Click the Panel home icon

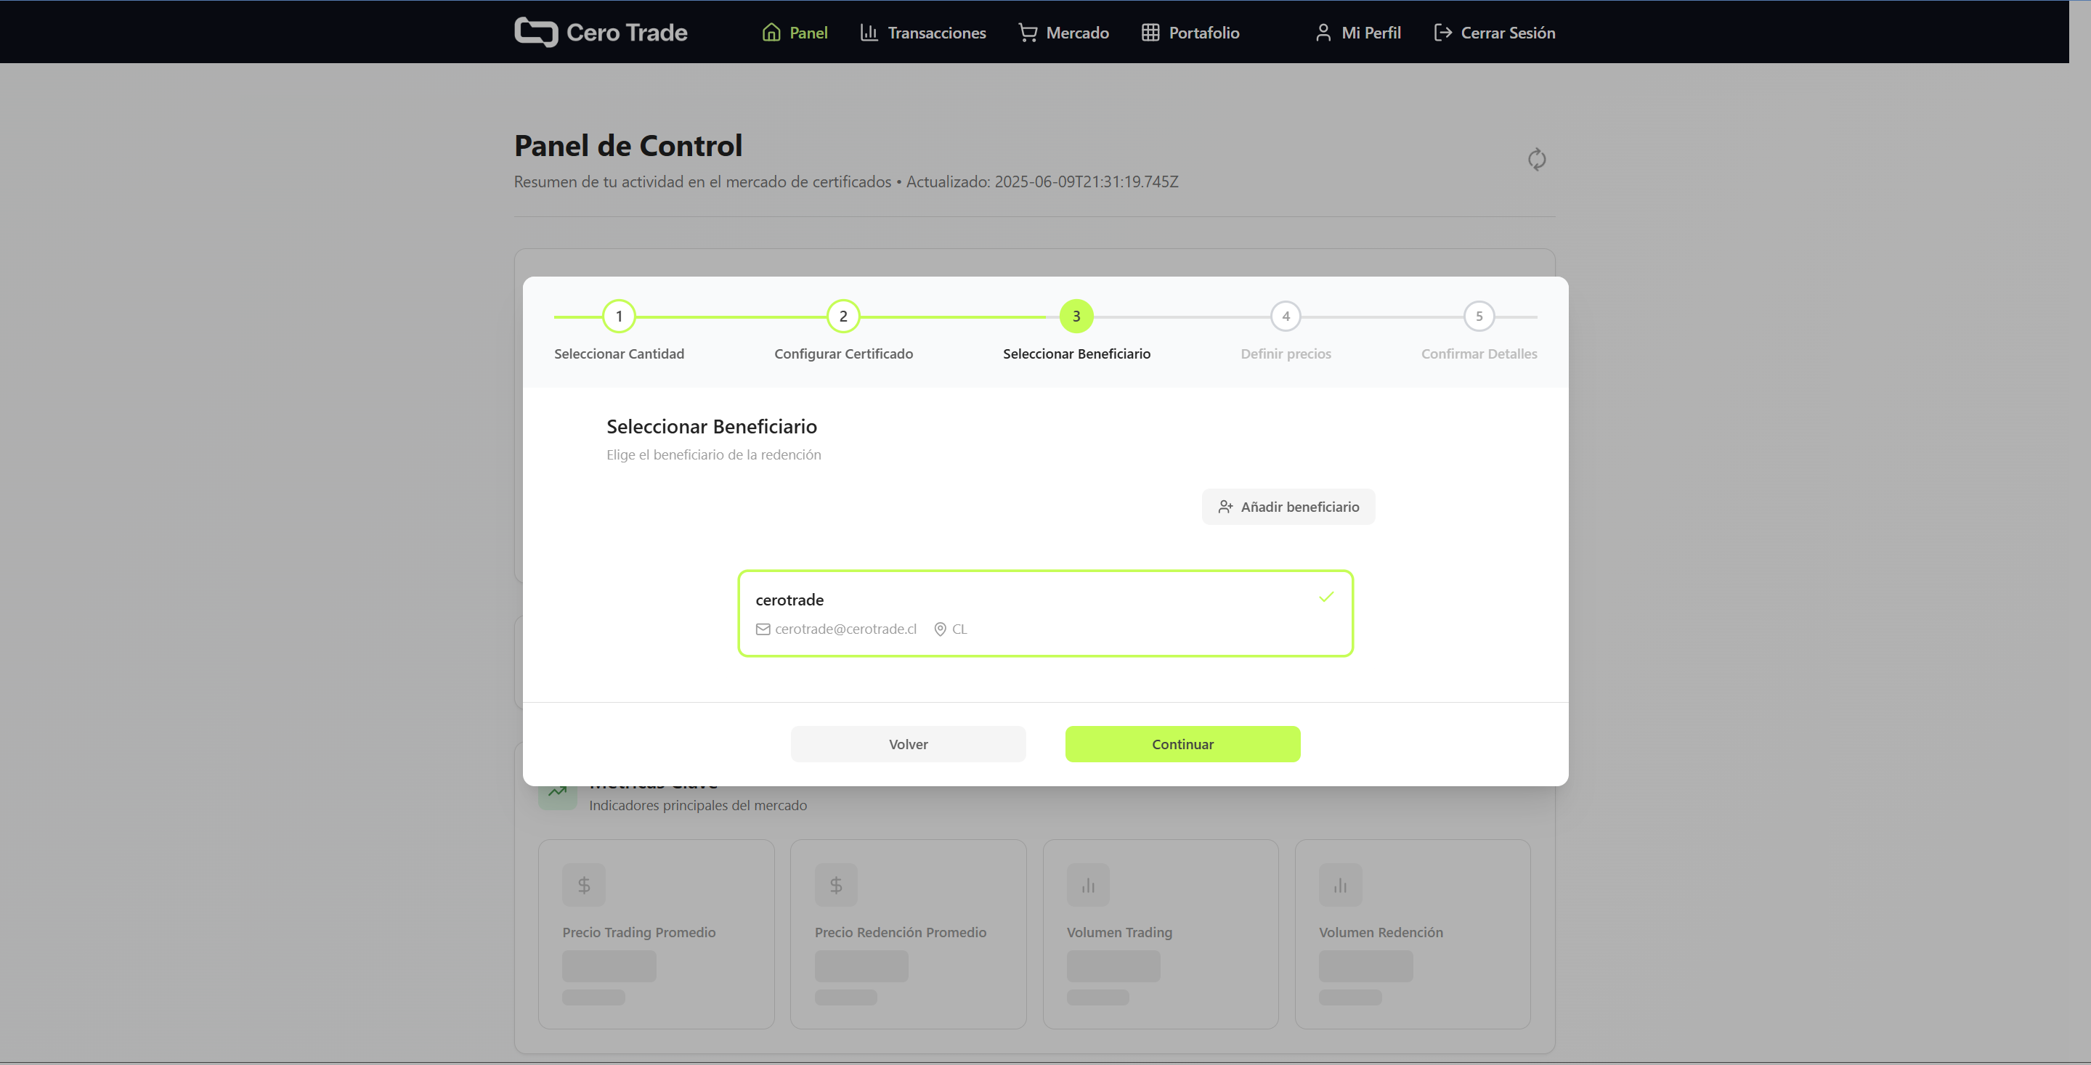tap(771, 33)
